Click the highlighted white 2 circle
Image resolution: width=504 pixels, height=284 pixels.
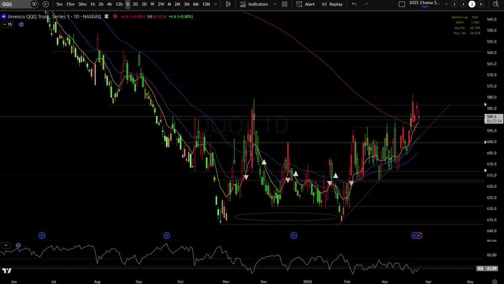click(472, 4)
